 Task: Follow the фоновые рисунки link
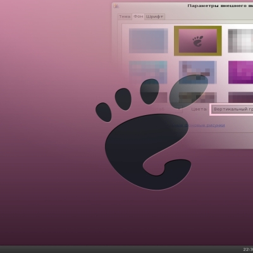click(204, 125)
